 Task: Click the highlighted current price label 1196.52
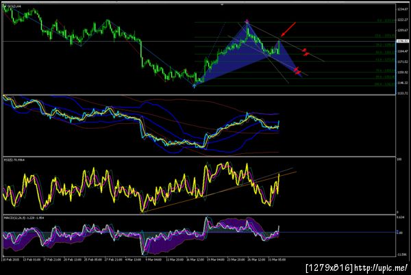(402, 41)
